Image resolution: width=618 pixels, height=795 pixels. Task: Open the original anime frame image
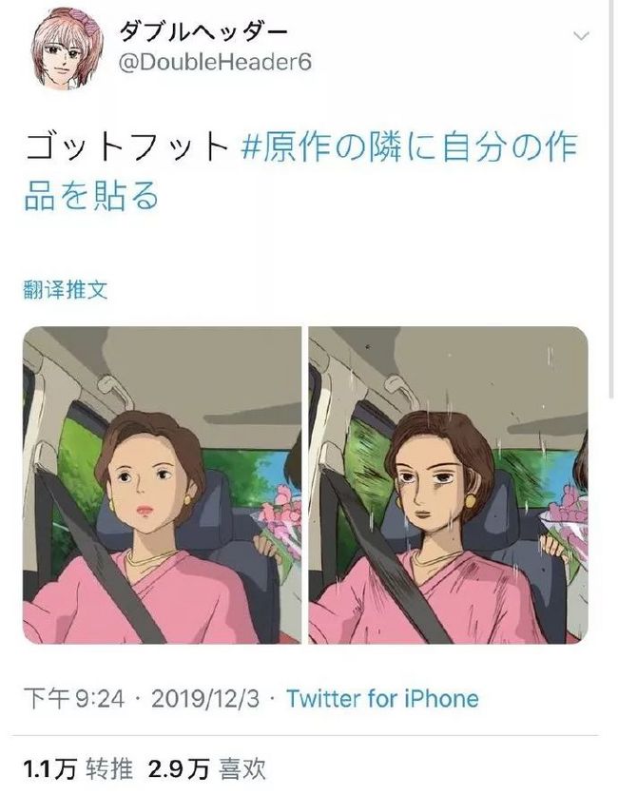[x=163, y=485]
